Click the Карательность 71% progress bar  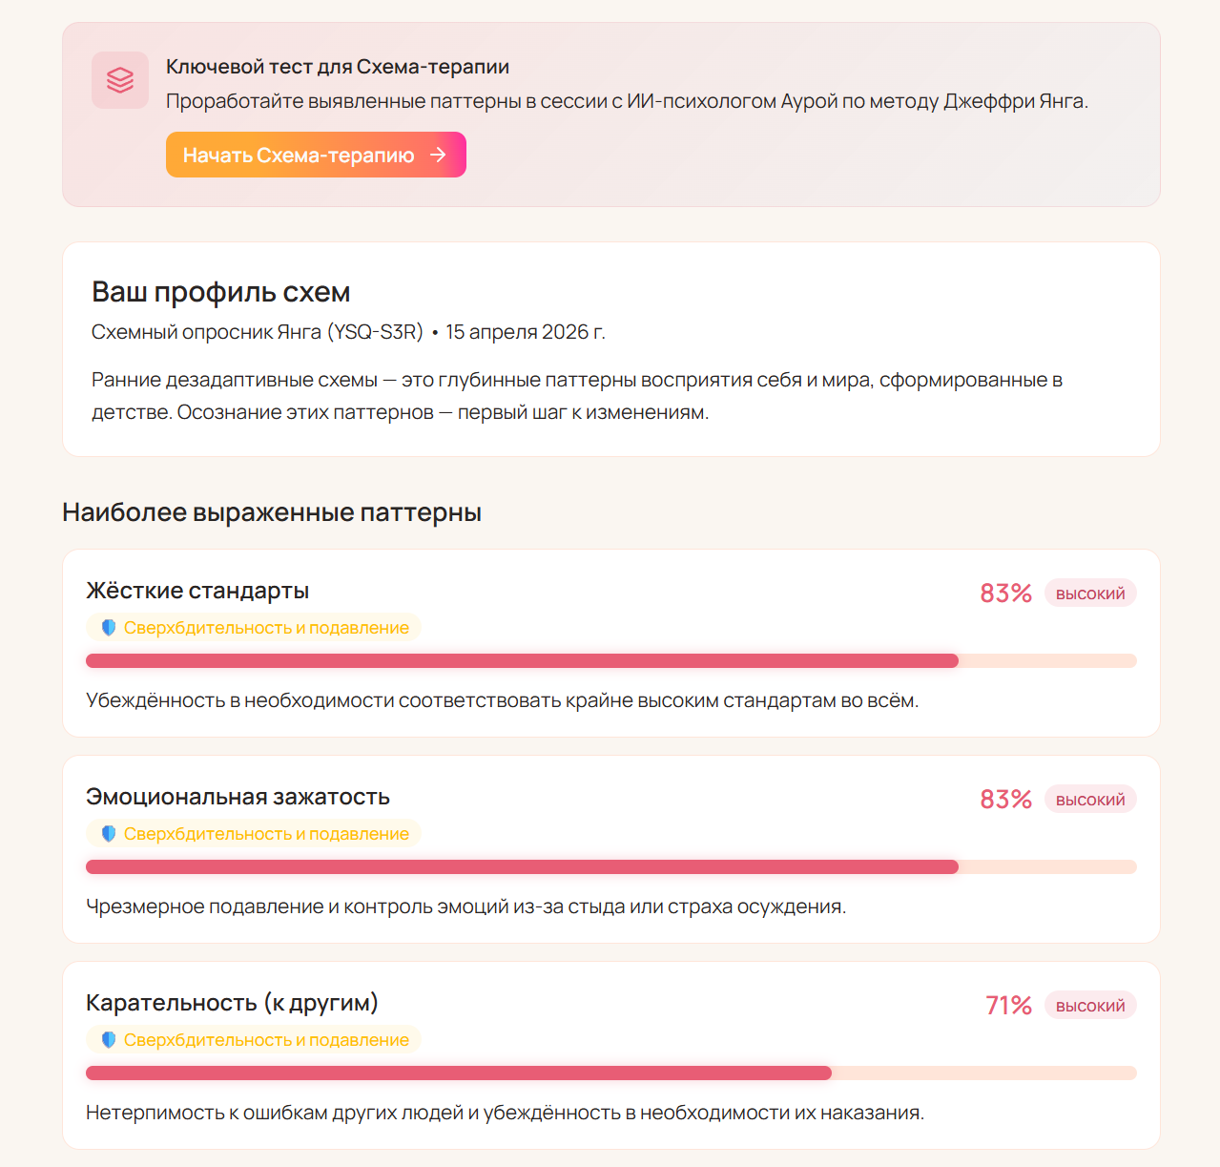tap(610, 1073)
